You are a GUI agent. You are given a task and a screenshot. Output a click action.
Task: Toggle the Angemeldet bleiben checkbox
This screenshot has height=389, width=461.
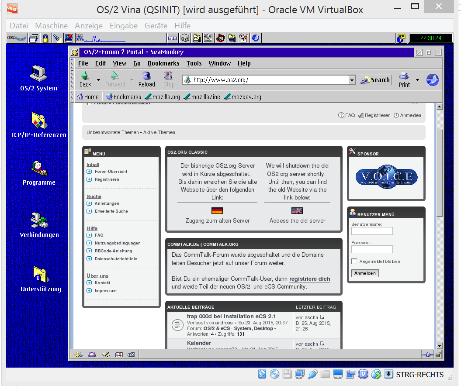click(x=354, y=261)
